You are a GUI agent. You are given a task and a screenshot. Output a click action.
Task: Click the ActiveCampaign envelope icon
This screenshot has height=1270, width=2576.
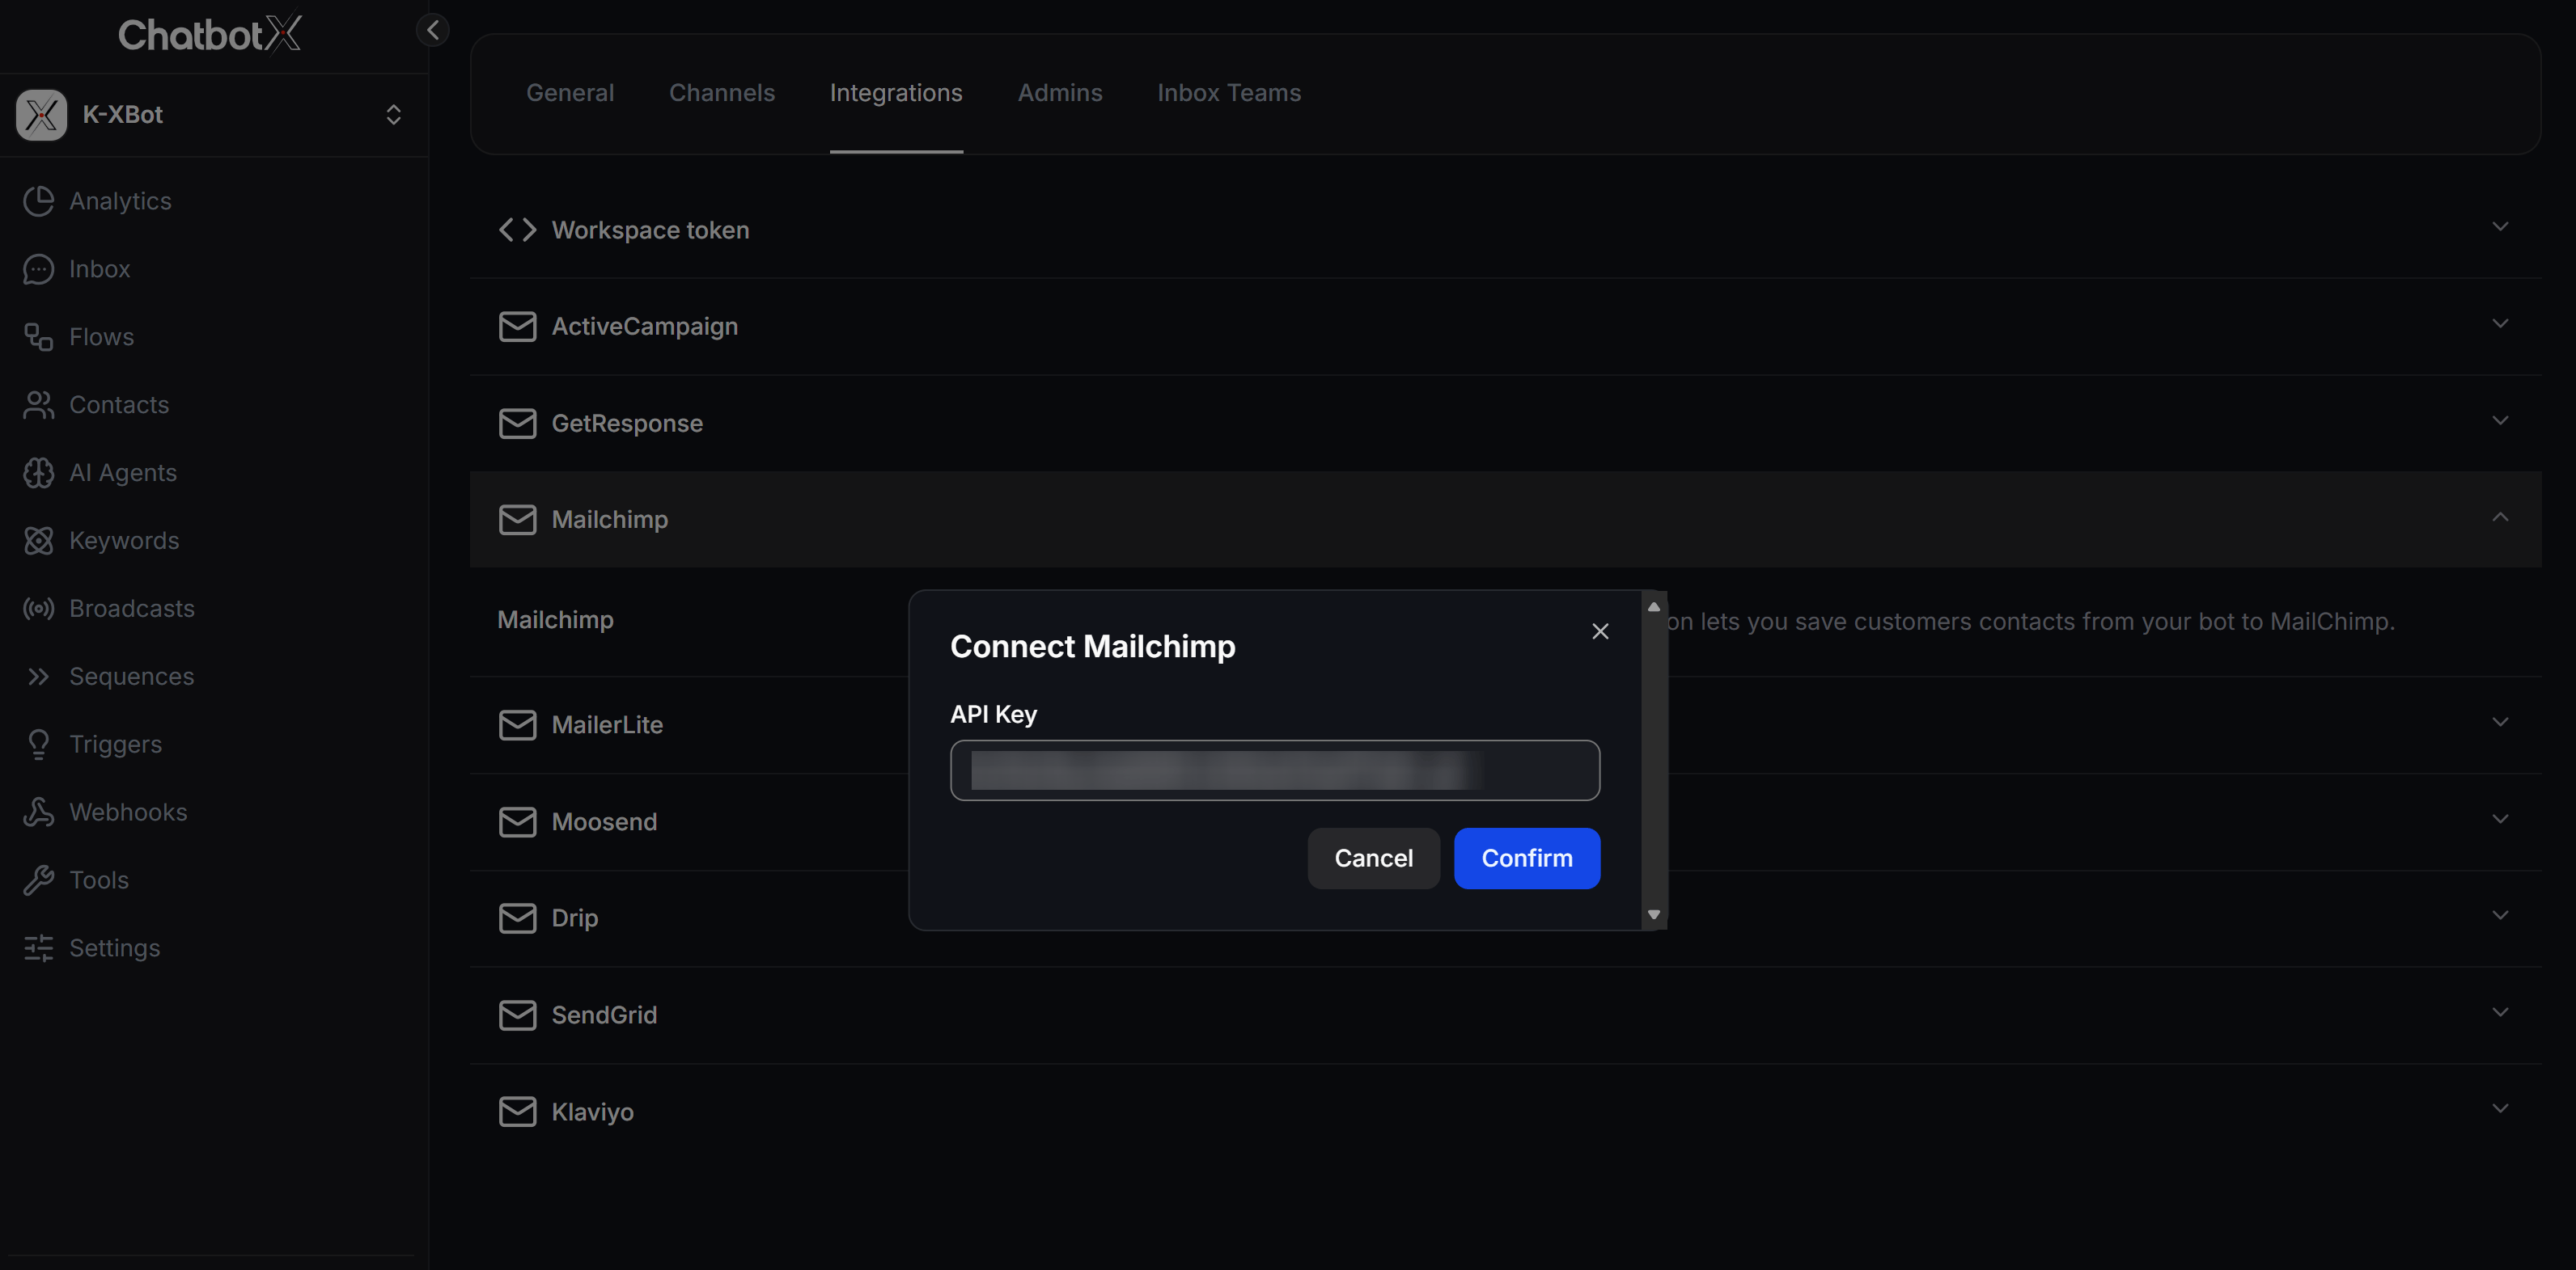[x=518, y=327]
